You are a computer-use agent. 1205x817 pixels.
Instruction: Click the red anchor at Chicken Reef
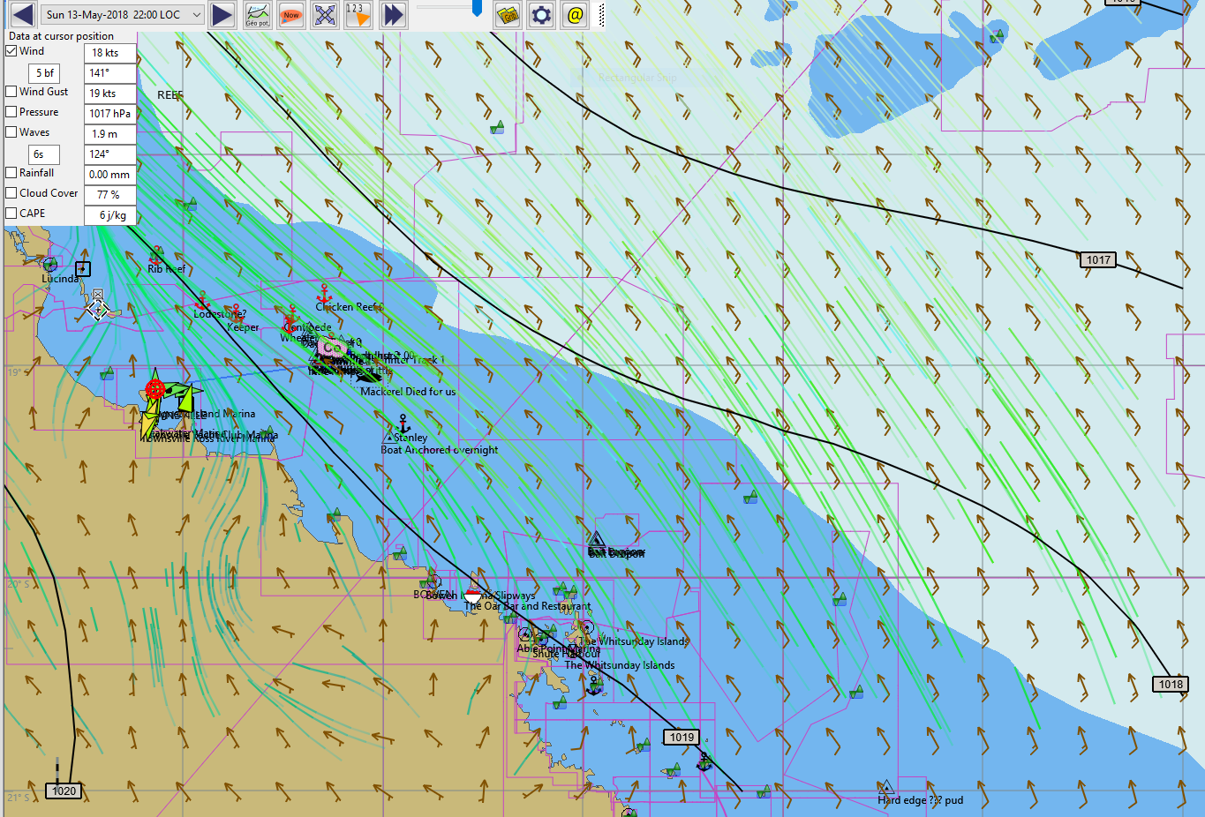click(324, 293)
